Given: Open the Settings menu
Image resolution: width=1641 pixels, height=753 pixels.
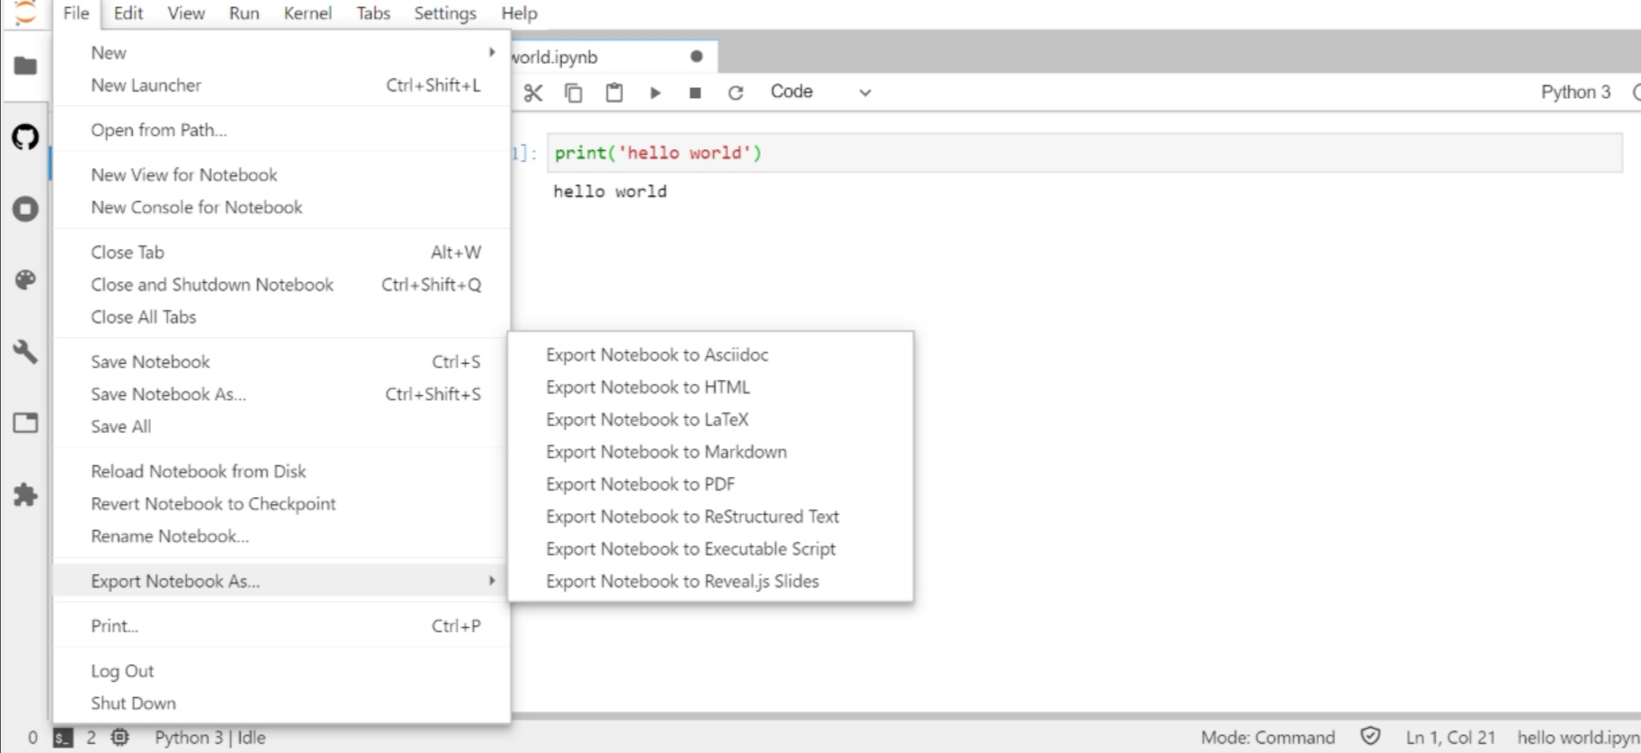Looking at the screenshot, I should pyautogui.click(x=445, y=13).
